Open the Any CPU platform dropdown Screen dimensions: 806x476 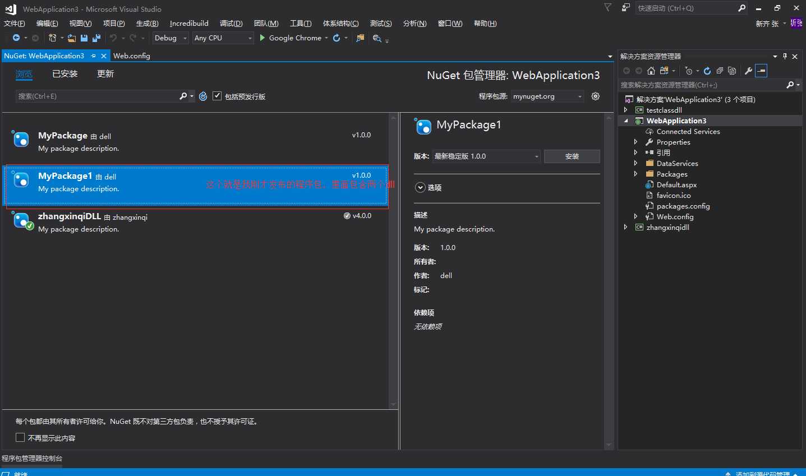[x=223, y=38]
